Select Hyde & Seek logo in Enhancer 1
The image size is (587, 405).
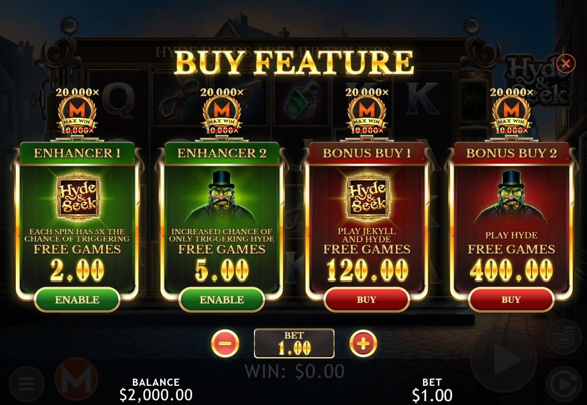[78, 197]
